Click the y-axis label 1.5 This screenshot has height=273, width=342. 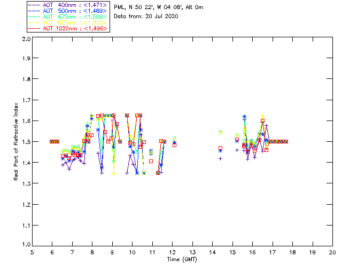[x=26, y=142]
